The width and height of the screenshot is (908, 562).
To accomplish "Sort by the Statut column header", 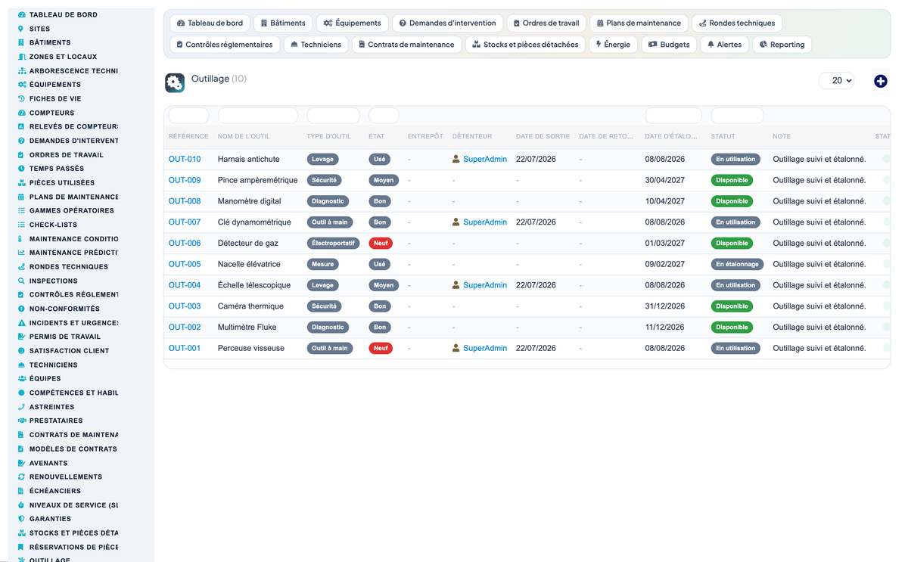I will [723, 136].
